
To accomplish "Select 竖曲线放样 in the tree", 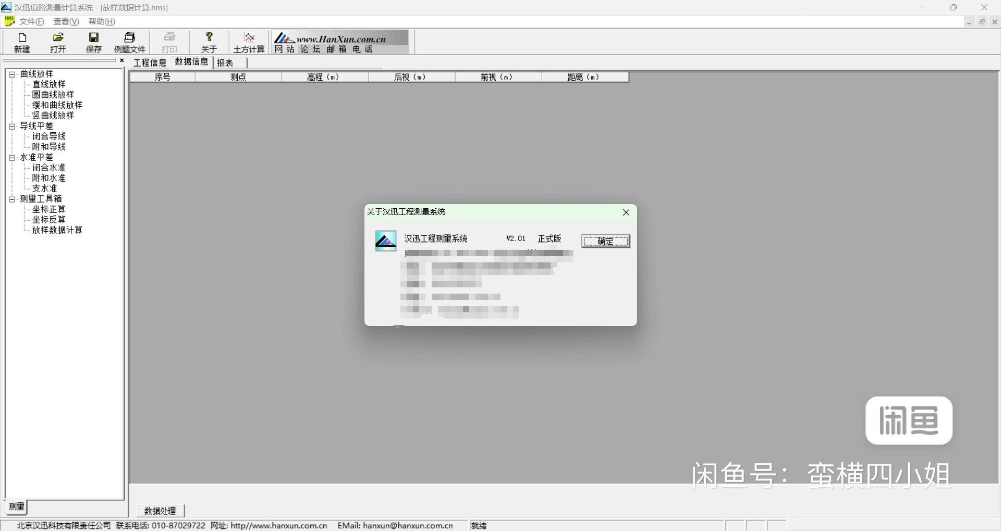I will [53, 116].
